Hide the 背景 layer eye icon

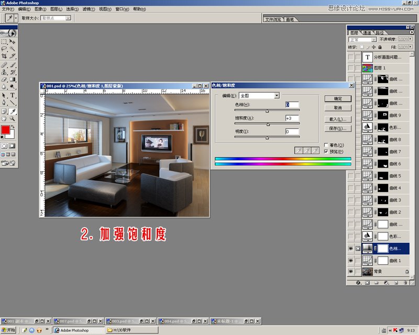350,272
